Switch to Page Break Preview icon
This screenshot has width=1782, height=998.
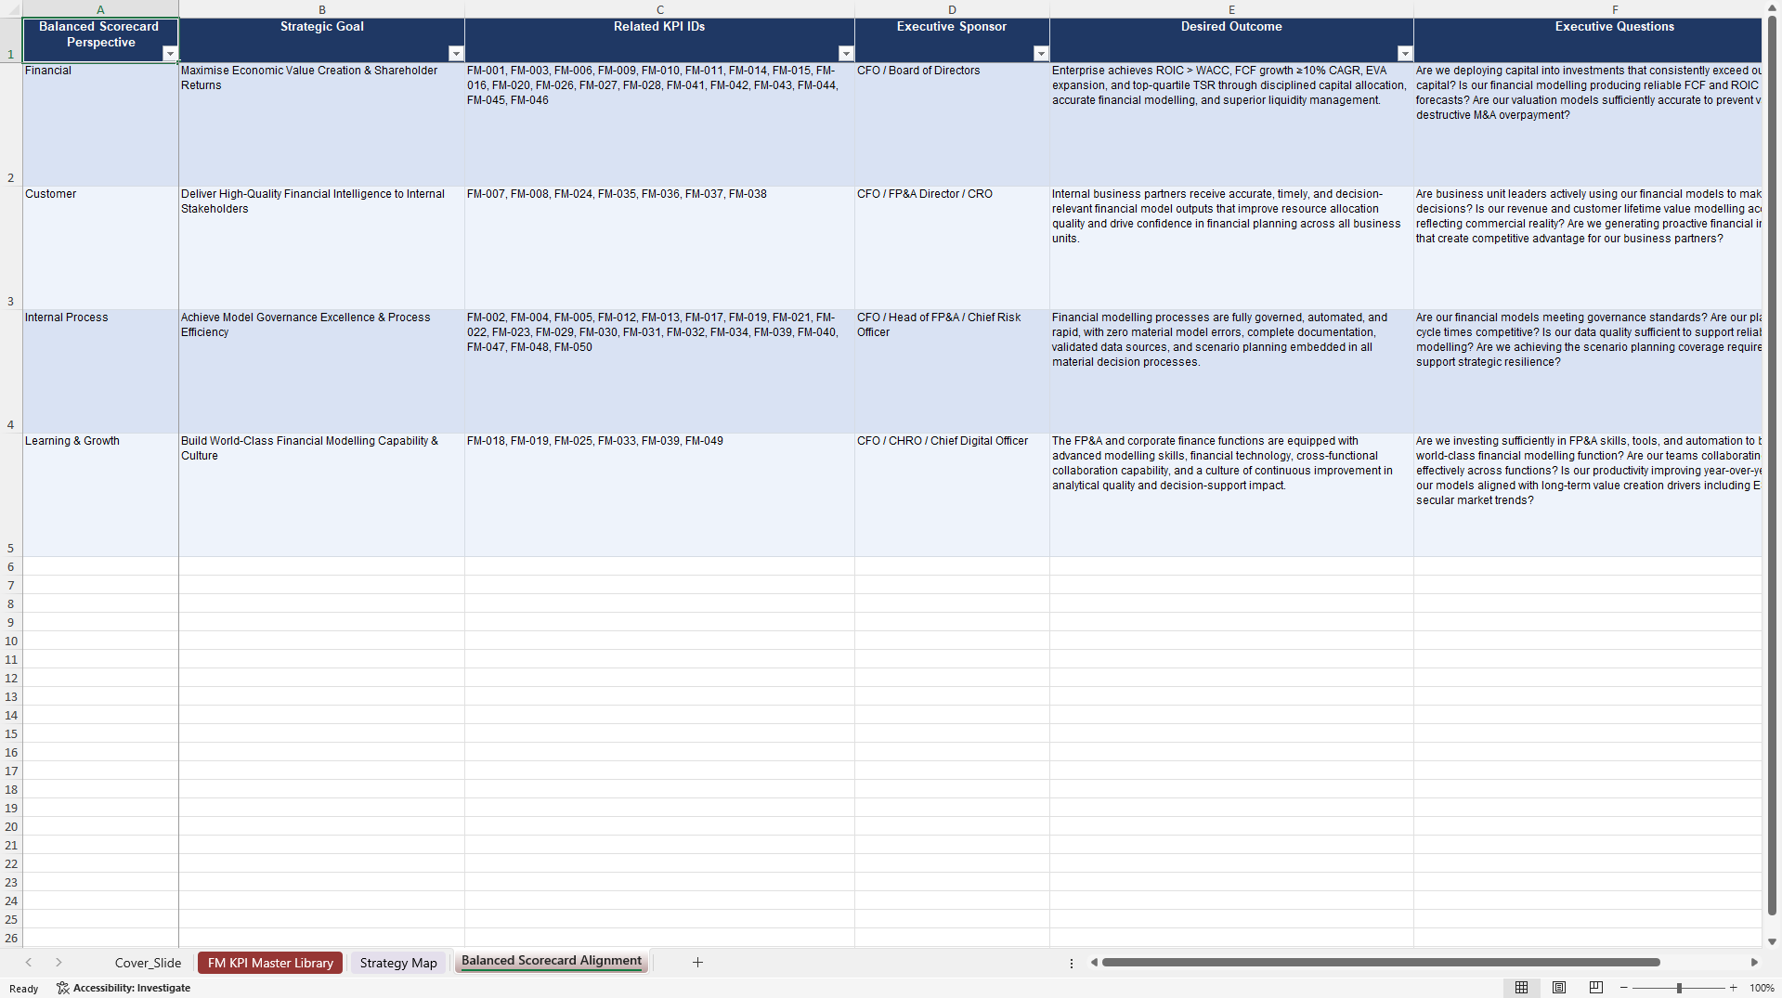tap(1596, 988)
